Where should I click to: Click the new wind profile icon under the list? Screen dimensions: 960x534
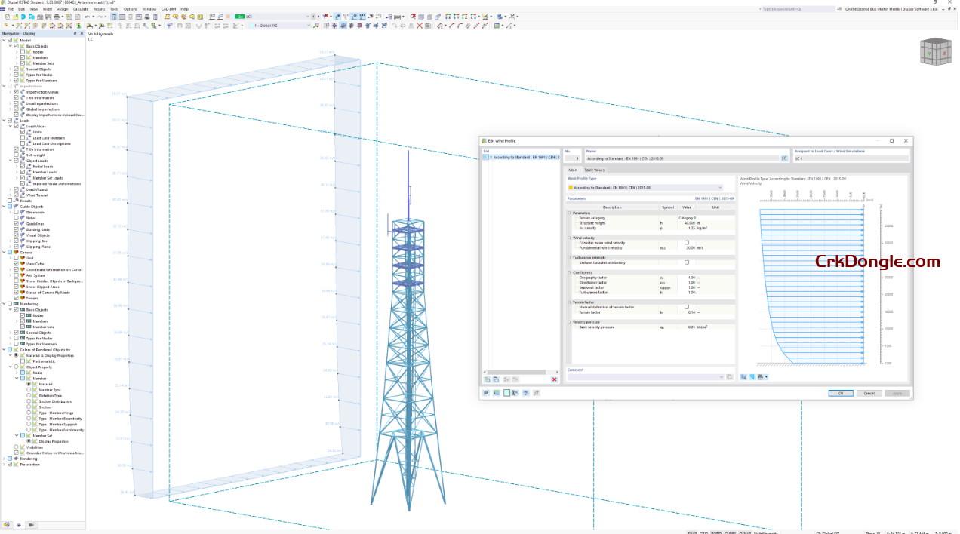(x=488, y=379)
